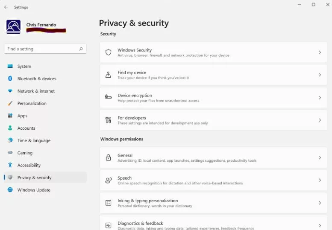Image resolution: width=332 pixels, height=230 pixels.
Task: Open Network & internet section
Action: (x=45, y=91)
